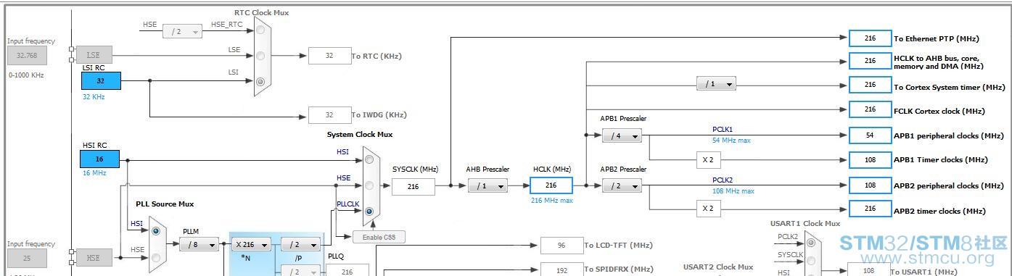Choose HSI in System Clock Mux
Viewport: 1012px width, 276px height.
tap(370, 159)
